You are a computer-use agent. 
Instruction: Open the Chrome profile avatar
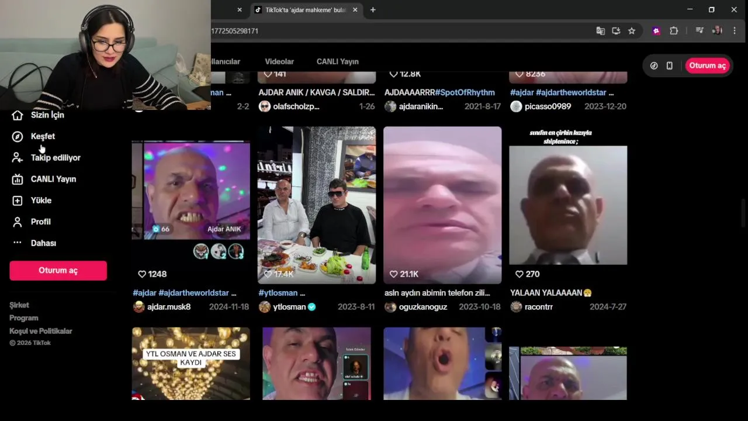[717, 31]
